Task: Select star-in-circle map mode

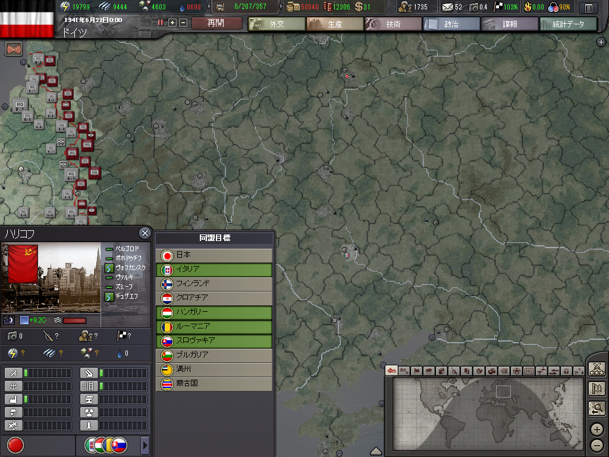Action: 516,371
